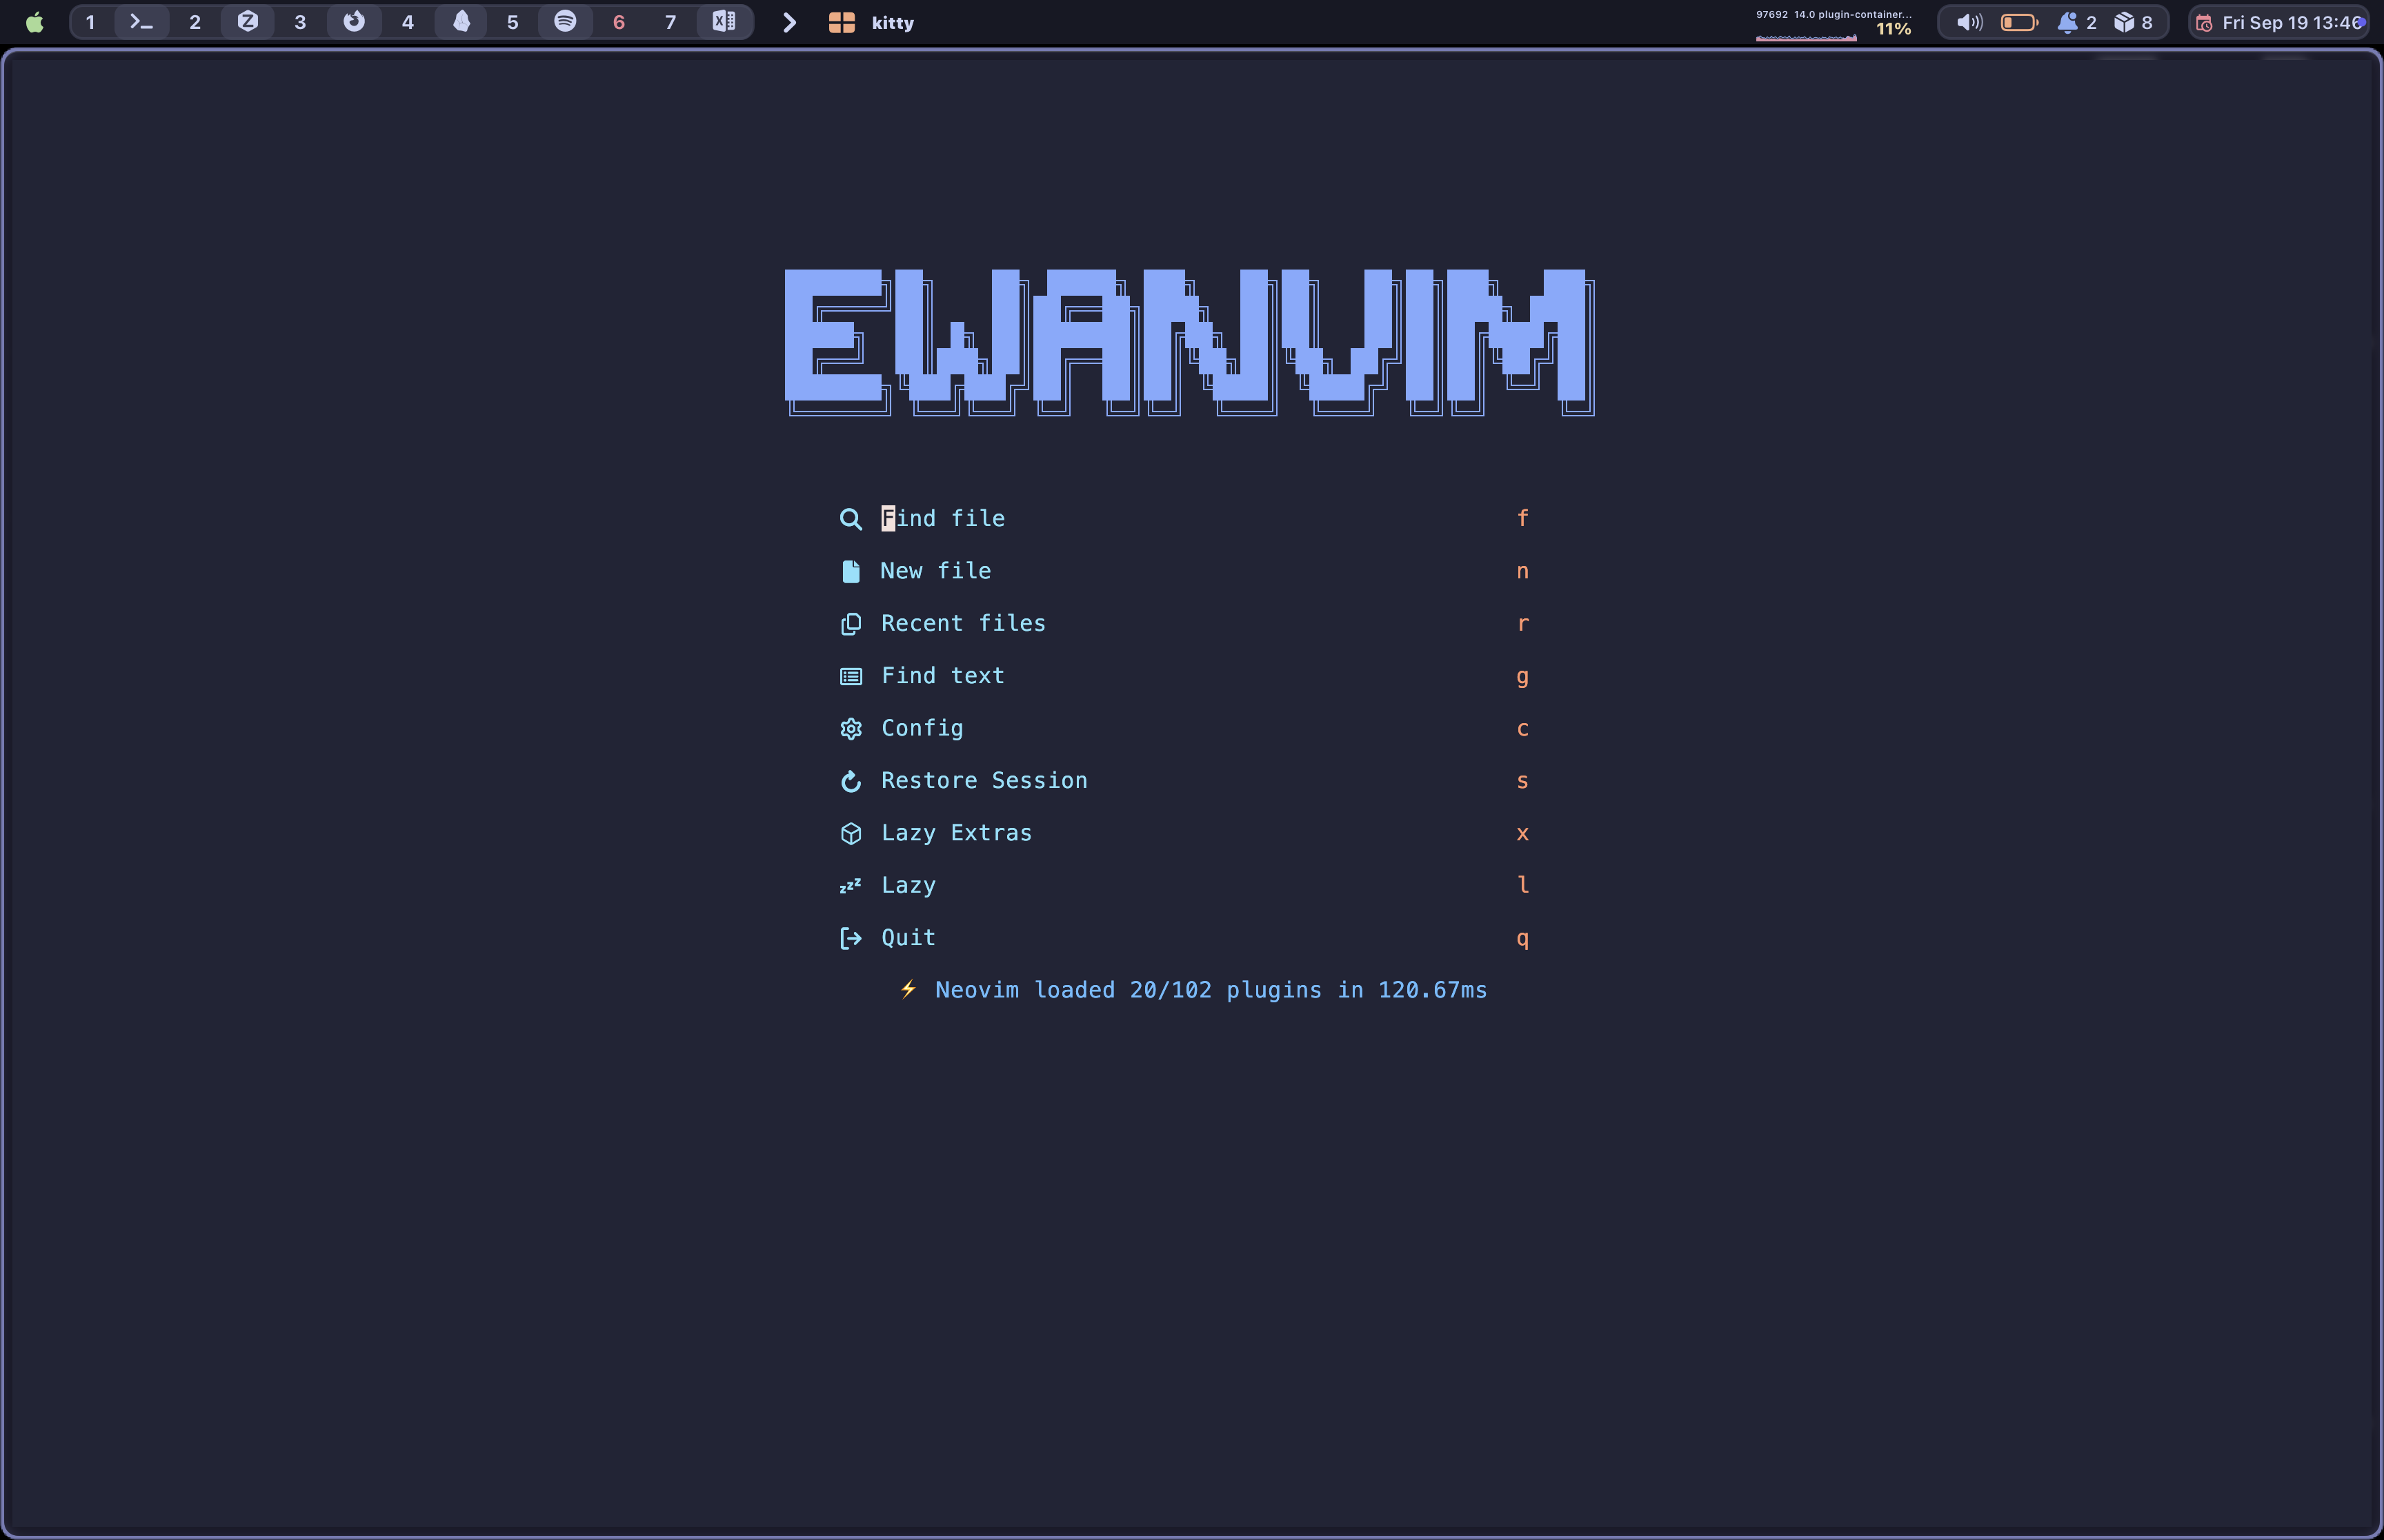Click the terminal icon in workspace 1
This screenshot has width=2384, height=1540.
click(141, 22)
